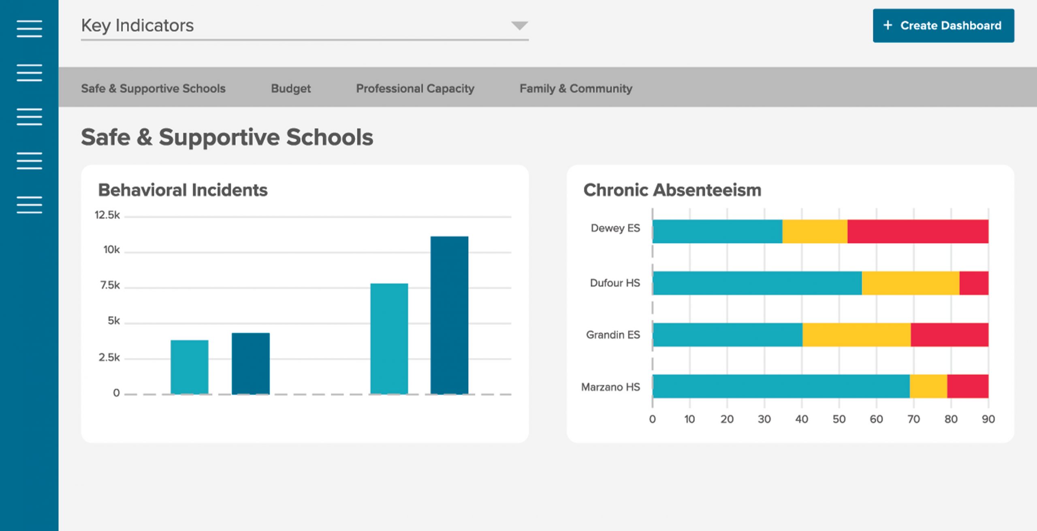Click the fifth (bottom) hamburger icon in sidebar
Viewport: 1037px width, 531px height.
29,205
